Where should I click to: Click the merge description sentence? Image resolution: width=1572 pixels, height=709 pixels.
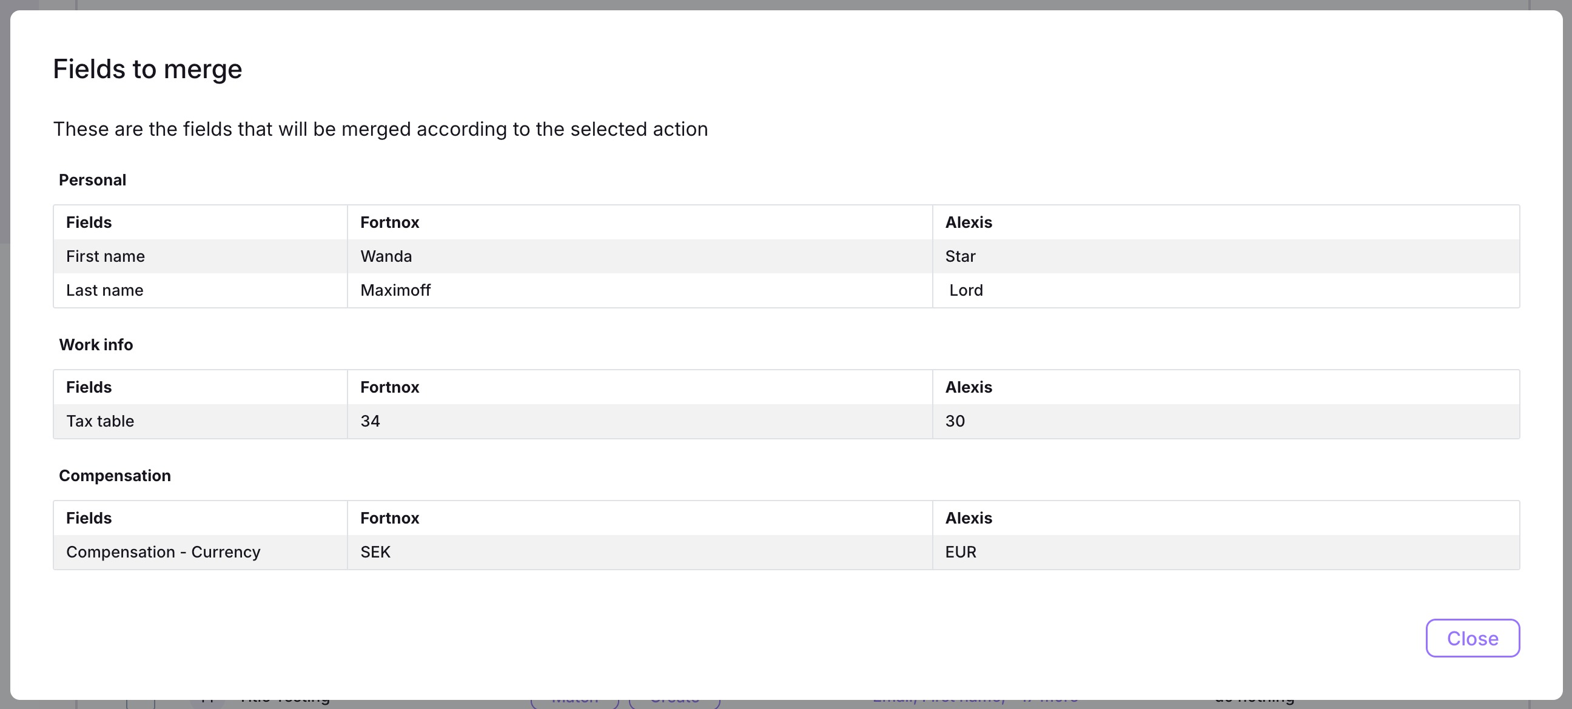pyautogui.click(x=380, y=129)
